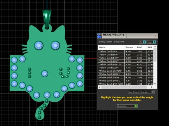
Task: Click the Metal Weights title bar text
Action: pyautogui.click(x=114, y=35)
